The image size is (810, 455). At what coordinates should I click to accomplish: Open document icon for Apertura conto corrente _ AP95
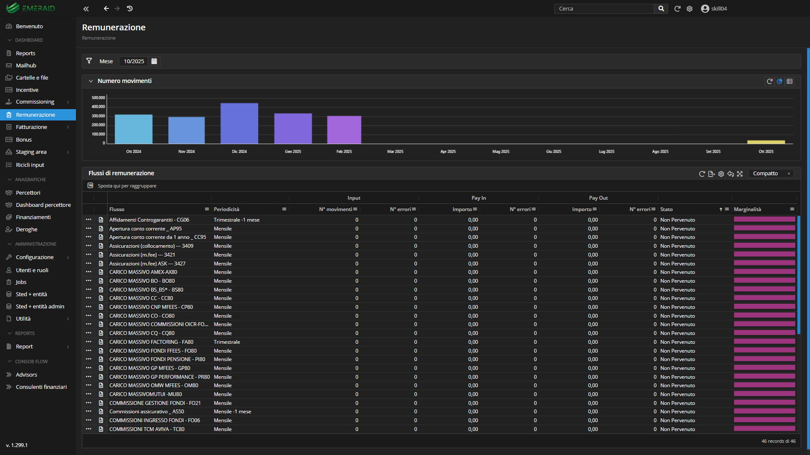(101, 228)
